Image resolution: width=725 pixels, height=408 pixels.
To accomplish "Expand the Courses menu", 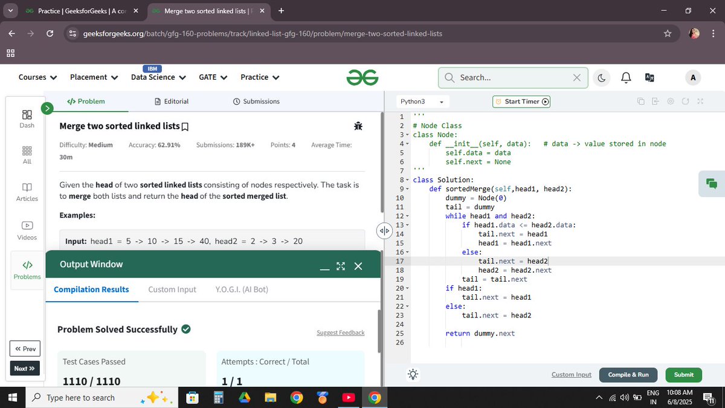I will [x=37, y=77].
